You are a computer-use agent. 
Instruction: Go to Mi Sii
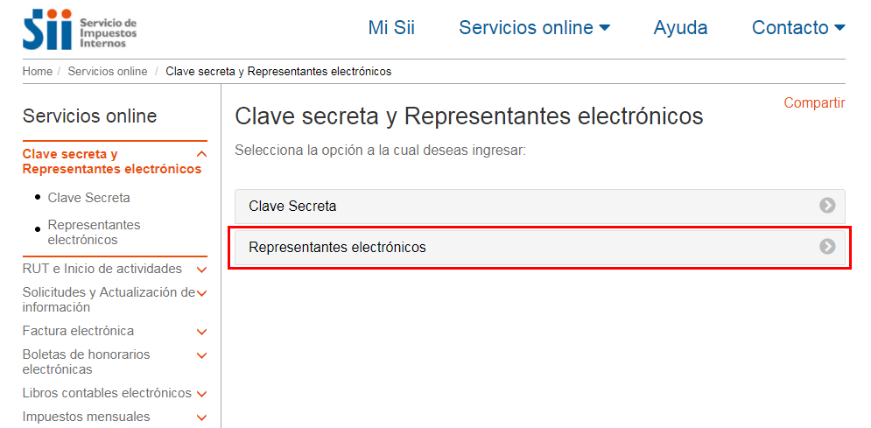pyautogui.click(x=391, y=27)
